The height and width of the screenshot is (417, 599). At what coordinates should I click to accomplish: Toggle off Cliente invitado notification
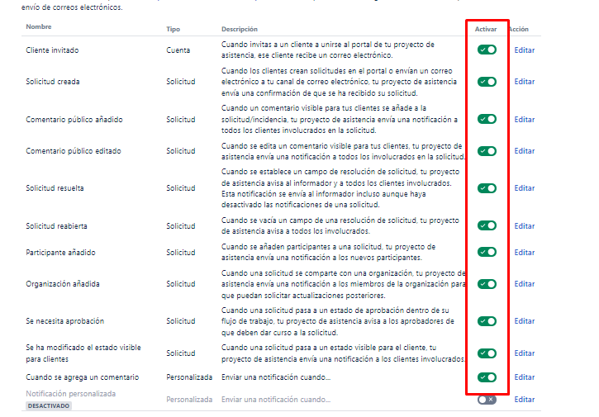(x=487, y=50)
